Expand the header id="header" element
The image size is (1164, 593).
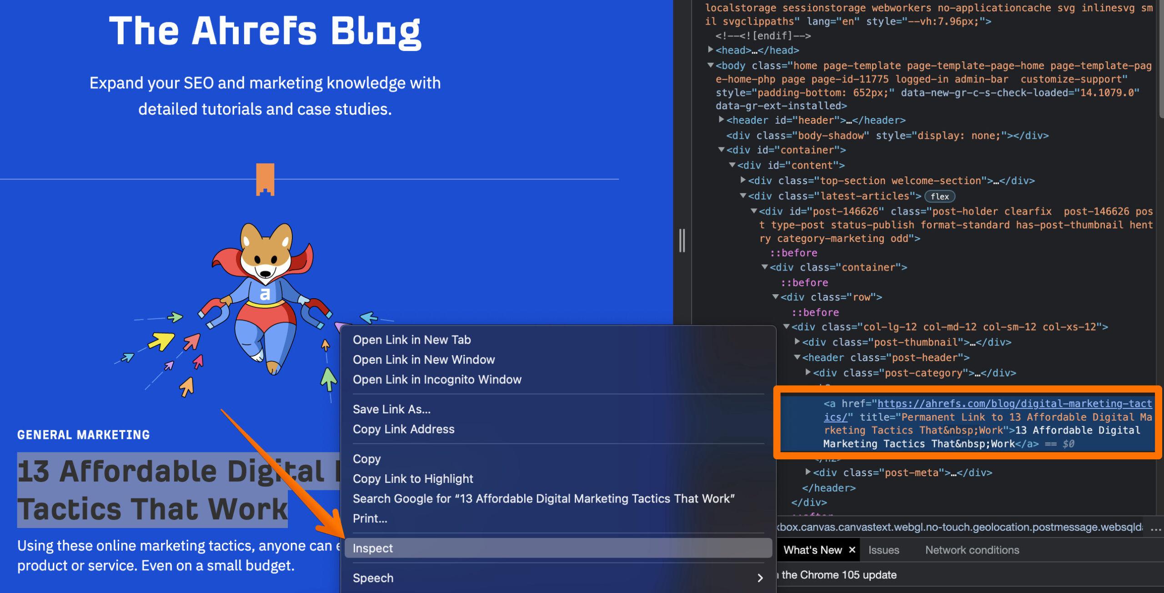click(722, 120)
